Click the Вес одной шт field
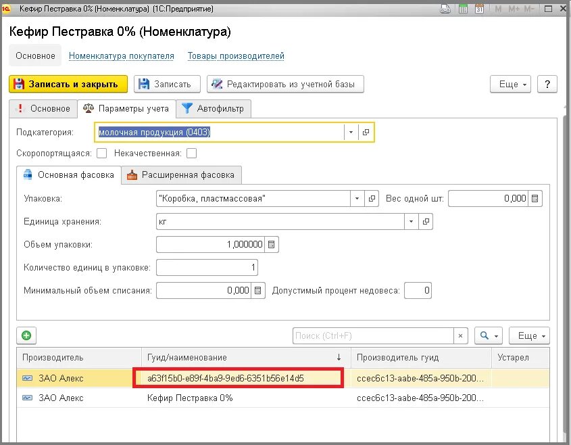 coord(488,199)
